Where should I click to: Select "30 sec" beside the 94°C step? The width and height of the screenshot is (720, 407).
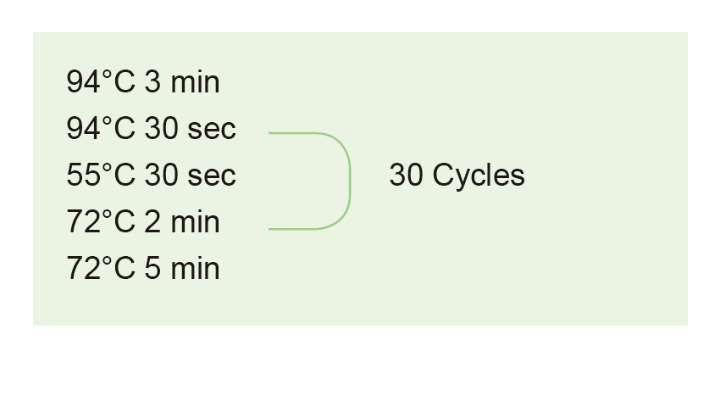click(x=190, y=129)
